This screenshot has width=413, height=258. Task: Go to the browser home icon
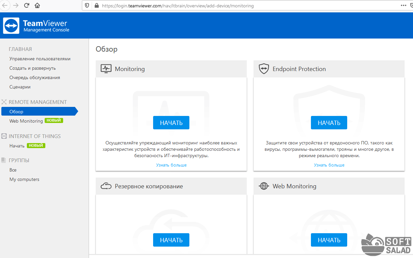tap(37, 5)
